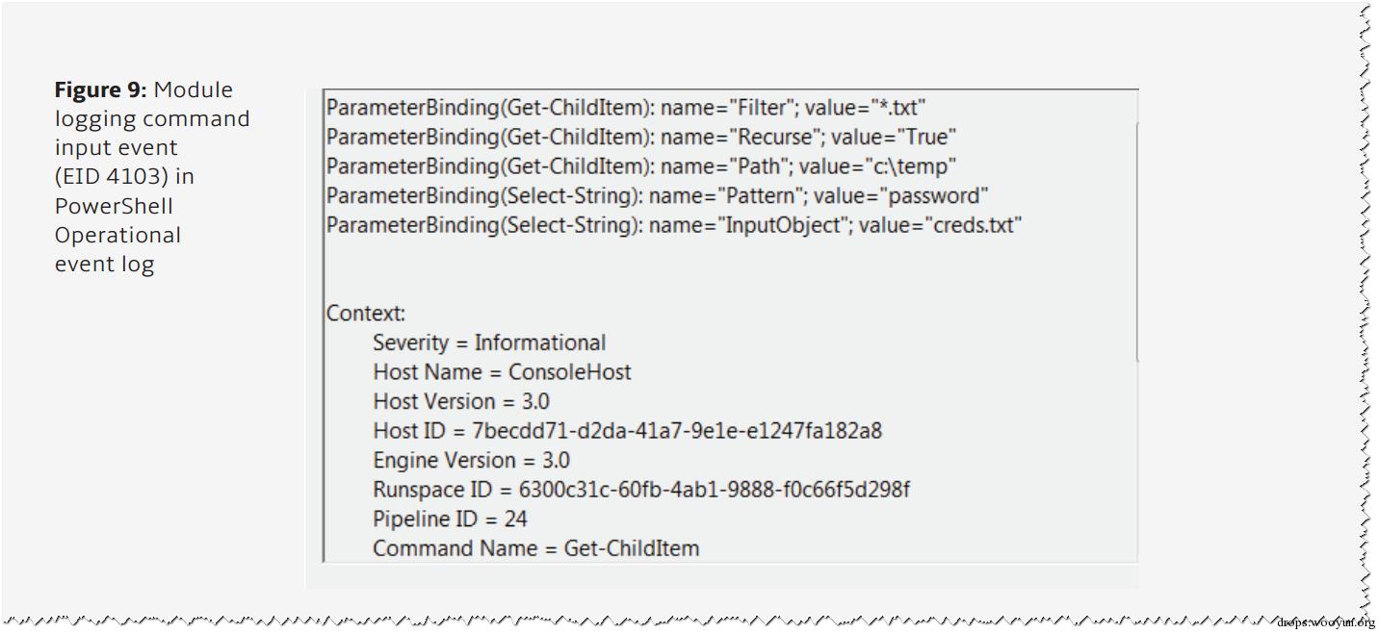Select the Host Version = 3.0 line
This screenshot has height=634, width=1379.
click(x=461, y=401)
